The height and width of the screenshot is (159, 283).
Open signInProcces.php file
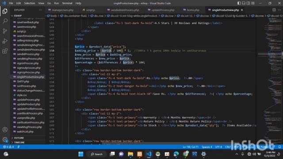click(x=27, y=63)
